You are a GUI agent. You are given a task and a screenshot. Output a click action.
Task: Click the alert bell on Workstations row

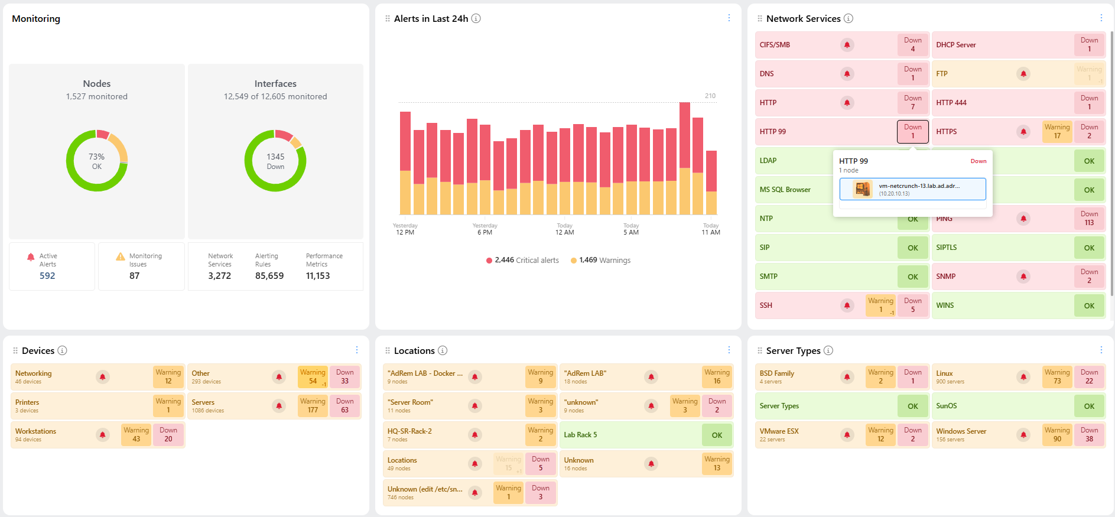click(103, 435)
